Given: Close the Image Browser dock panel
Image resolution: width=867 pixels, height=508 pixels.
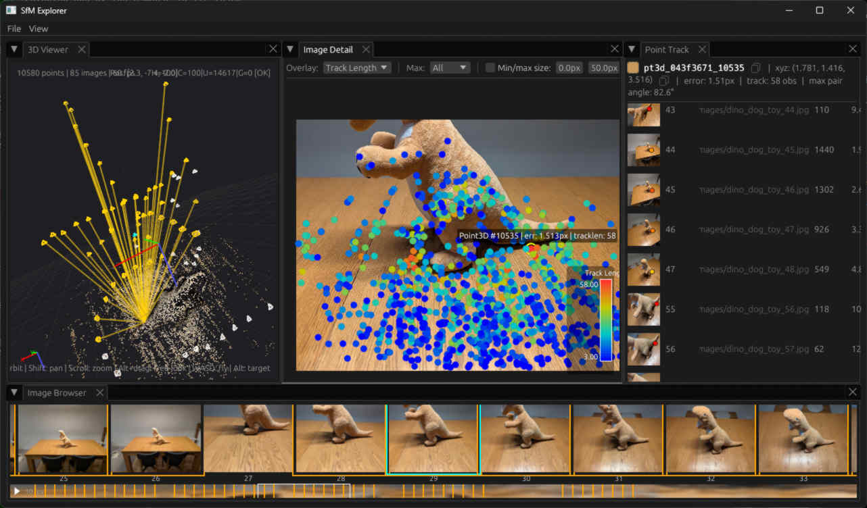Looking at the screenshot, I should 853,392.
